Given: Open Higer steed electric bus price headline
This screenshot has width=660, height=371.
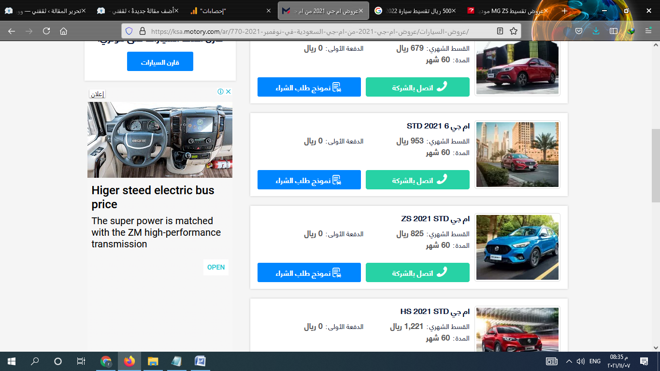Looking at the screenshot, I should click(x=153, y=197).
